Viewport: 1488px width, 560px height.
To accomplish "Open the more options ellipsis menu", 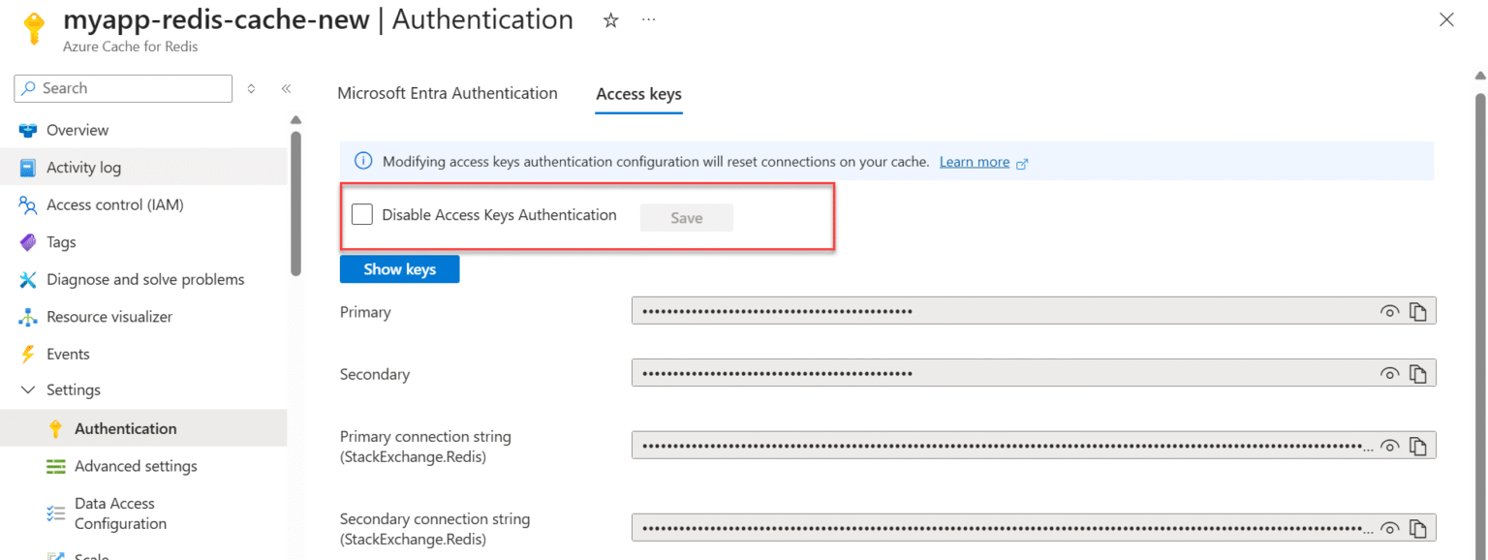I will pyautogui.click(x=648, y=19).
